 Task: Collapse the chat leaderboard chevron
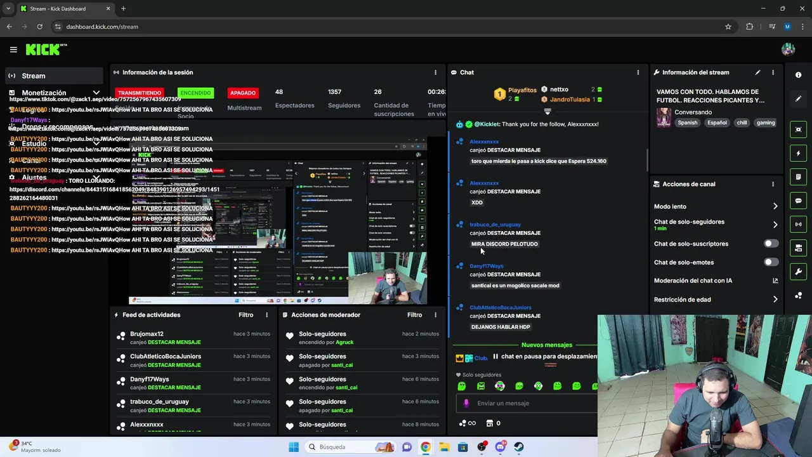point(547,112)
